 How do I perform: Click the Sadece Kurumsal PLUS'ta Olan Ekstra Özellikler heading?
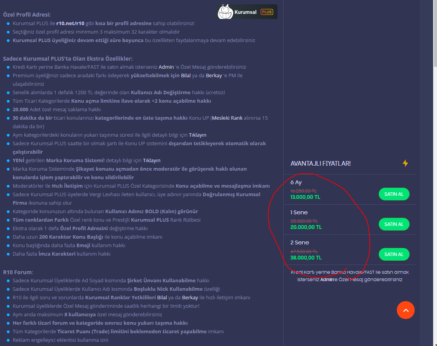click(x=68, y=59)
